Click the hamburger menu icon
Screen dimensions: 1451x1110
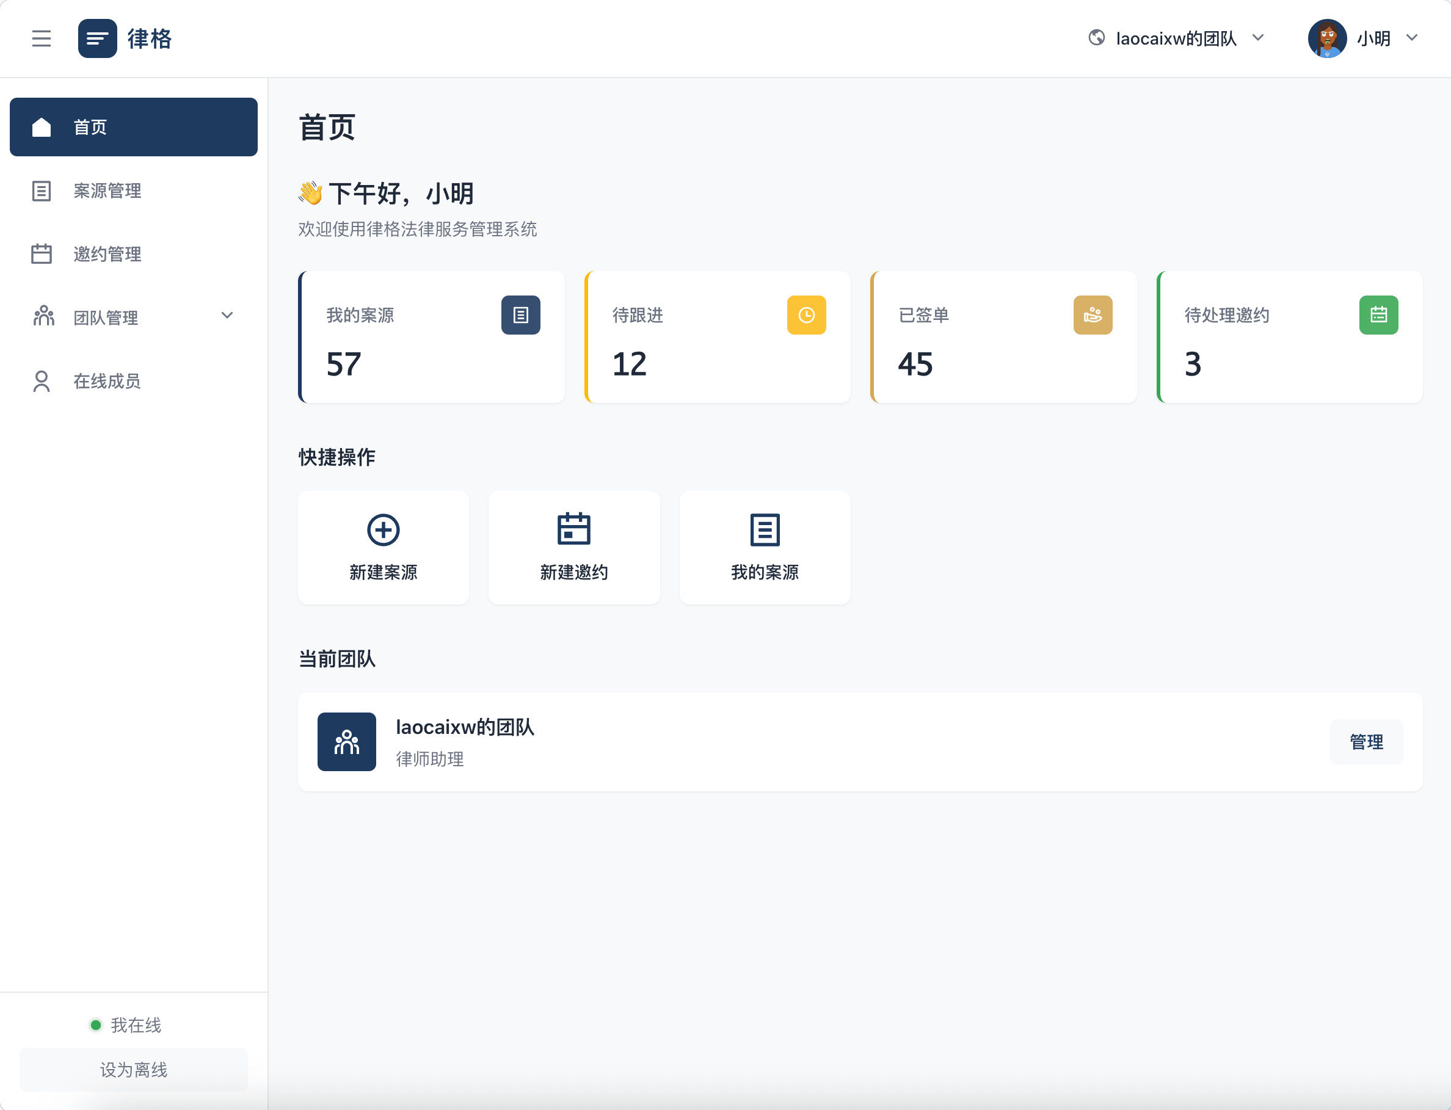point(41,38)
